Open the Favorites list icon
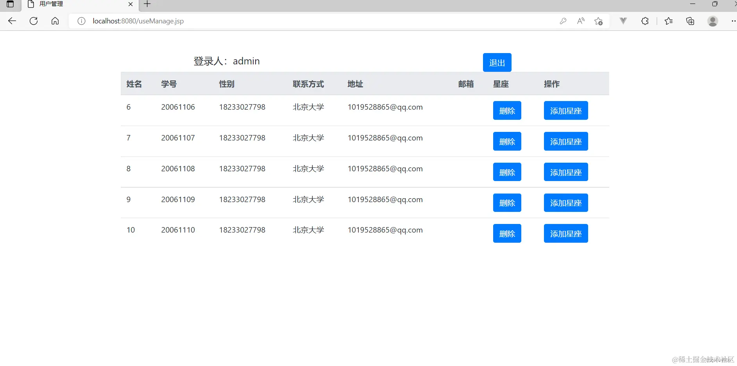 click(669, 21)
